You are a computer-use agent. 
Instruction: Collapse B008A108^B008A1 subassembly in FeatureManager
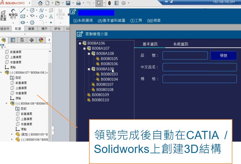[6, 103]
